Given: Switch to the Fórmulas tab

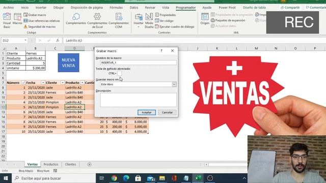Looking at the screenshot, I should pyautogui.click(x=116, y=8).
